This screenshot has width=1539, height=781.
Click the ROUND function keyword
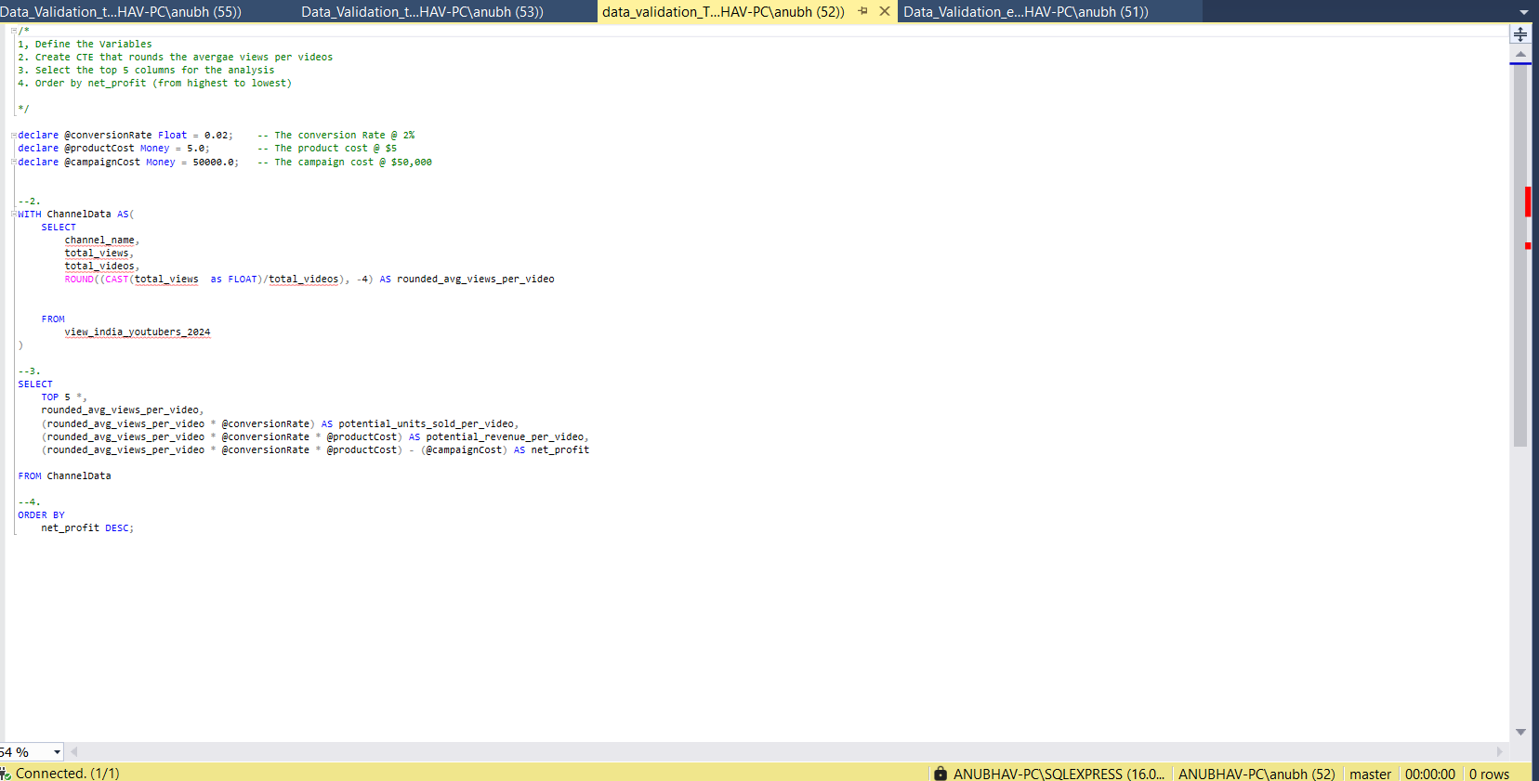pyautogui.click(x=79, y=279)
